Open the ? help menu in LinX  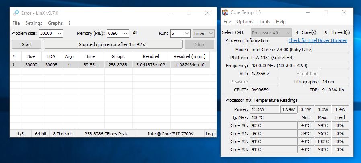click(69, 23)
